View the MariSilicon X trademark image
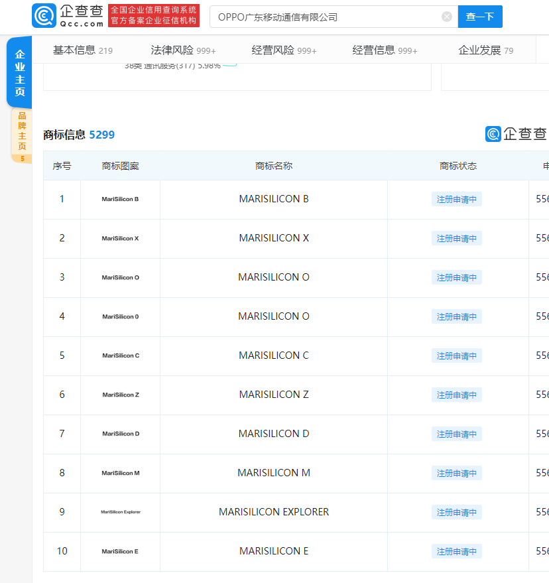This screenshot has height=583, width=549. click(x=120, y=238)
